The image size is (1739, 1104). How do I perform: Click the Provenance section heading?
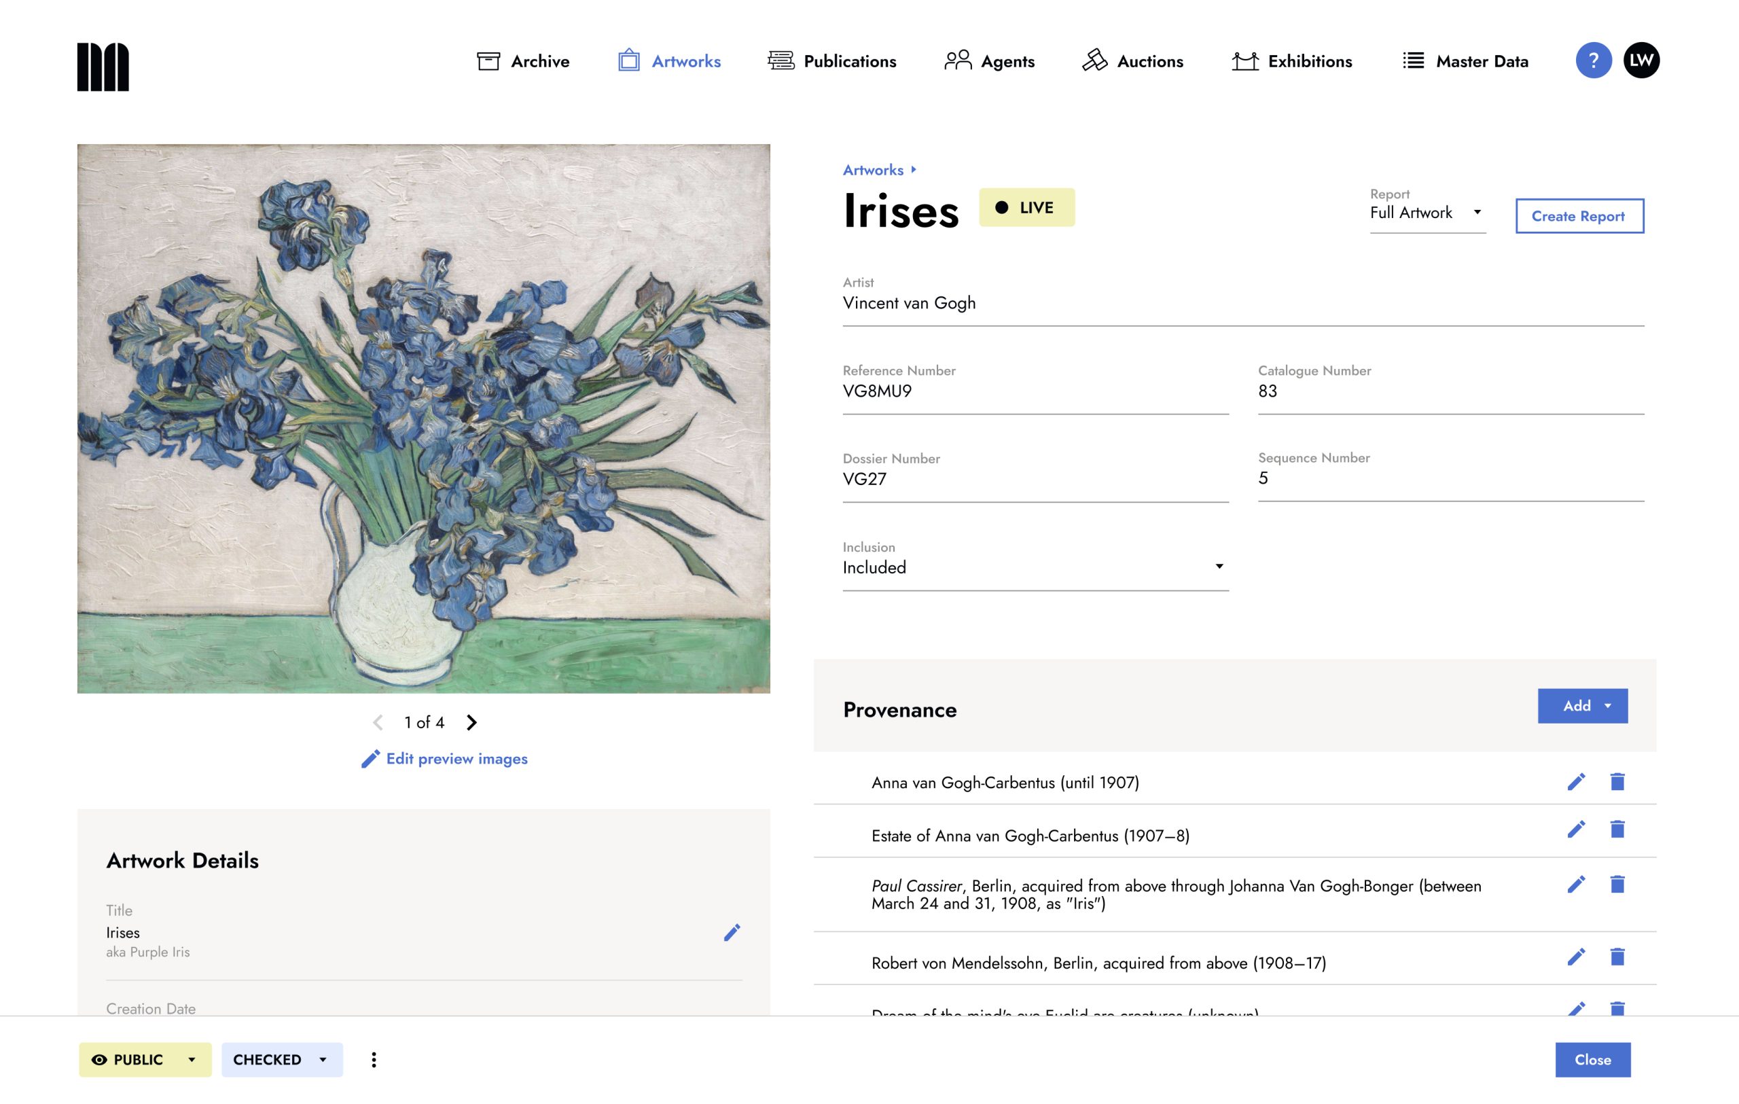900,710
